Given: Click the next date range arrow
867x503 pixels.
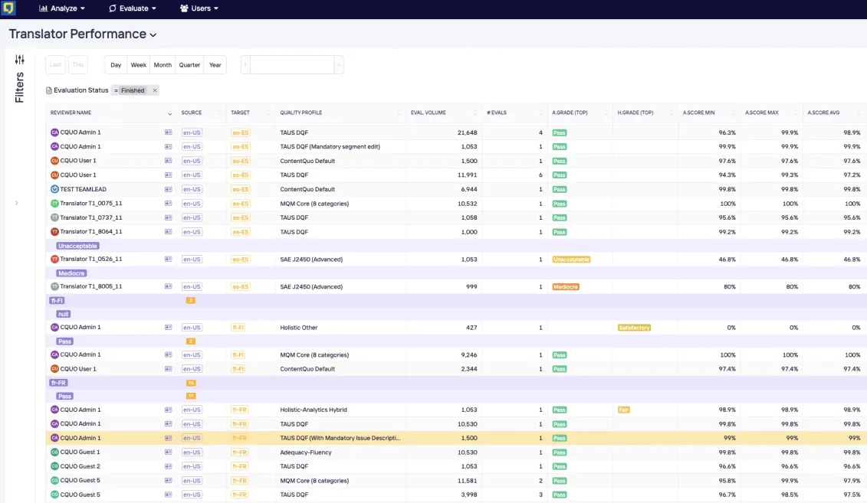Looking at the screenshot, I should (x=339, y=65).
